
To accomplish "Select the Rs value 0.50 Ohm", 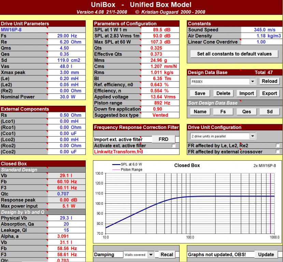I will click(67, 115).
